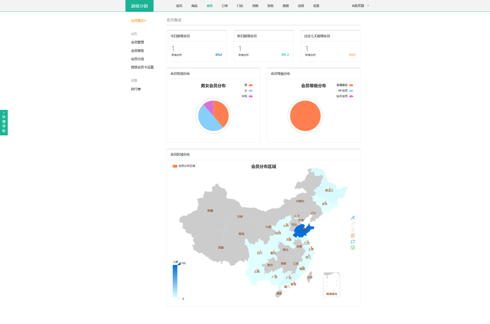Go to the 订单 menu
This screenshot has height=324, width=490.
click(225, 6)
